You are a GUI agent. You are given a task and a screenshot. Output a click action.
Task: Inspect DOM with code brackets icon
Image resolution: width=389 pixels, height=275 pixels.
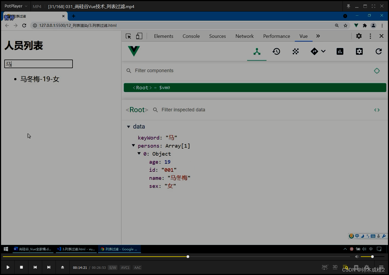point(377,110)
